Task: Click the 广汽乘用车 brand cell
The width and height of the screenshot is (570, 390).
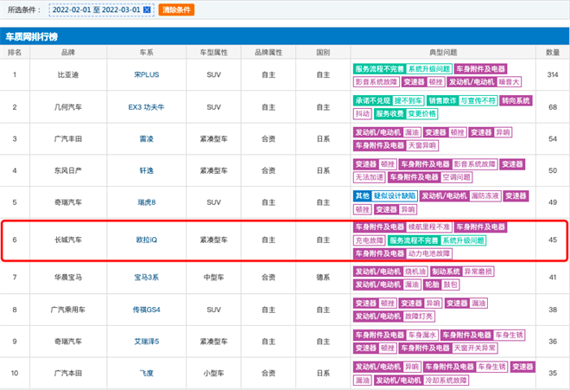Action: coord(68,310)
